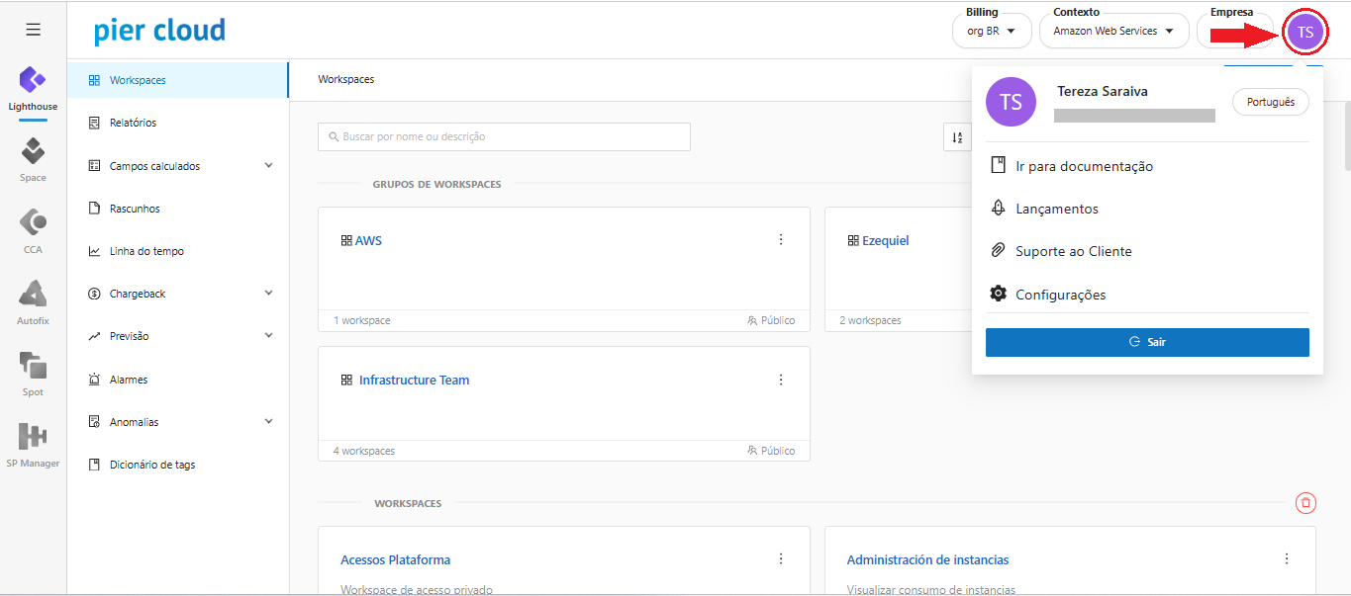
Task: Expand Campos calculados submenu
Action: [268, 166]
